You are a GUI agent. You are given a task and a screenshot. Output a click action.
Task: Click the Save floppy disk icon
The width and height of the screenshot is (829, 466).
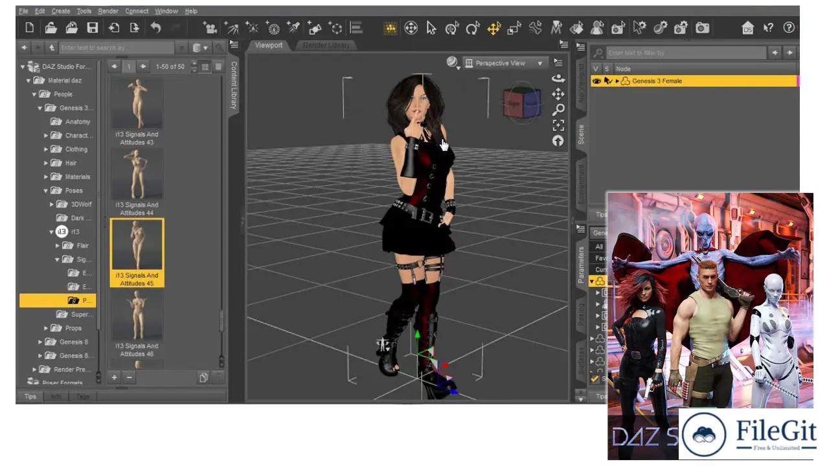[x=93, y=28]
